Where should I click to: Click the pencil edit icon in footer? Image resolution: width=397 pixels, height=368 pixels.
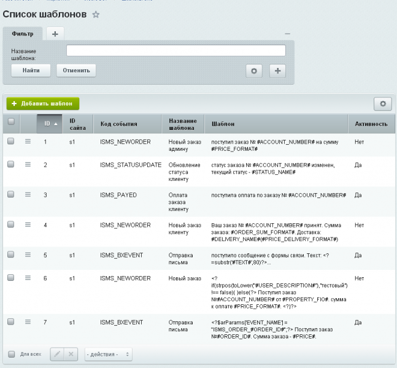(57, 354)
